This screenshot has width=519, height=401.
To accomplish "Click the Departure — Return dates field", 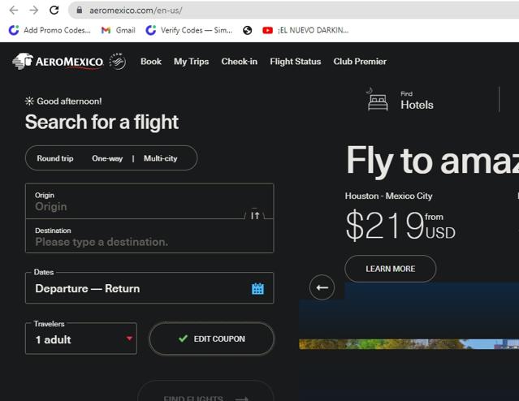I will click(x=149, y=288).
